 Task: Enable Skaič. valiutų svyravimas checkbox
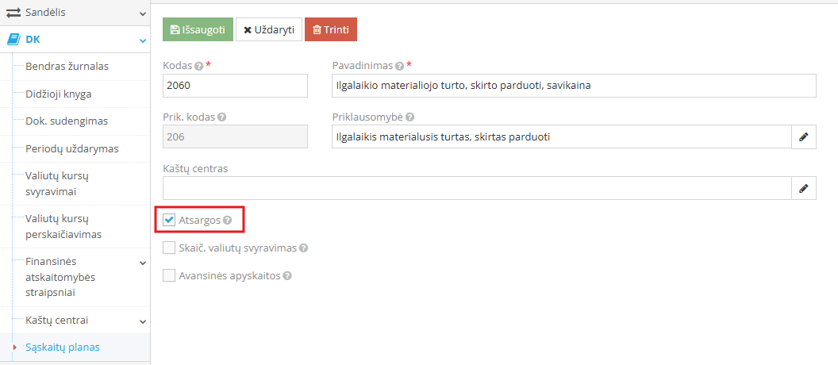point(169,248)
